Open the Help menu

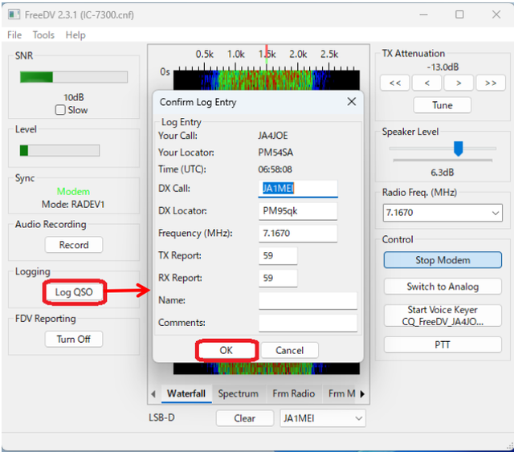(x=75, y=35)
